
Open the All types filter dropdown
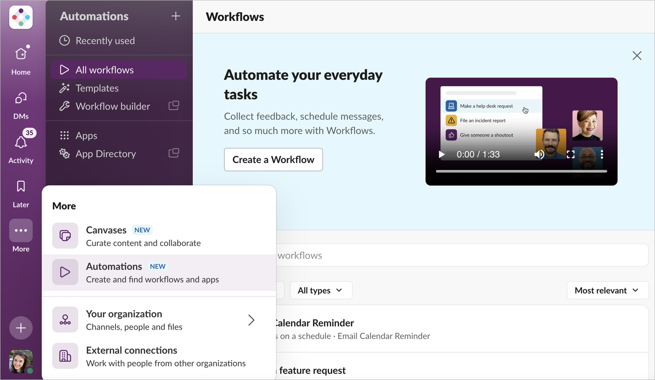tap(321, 290)
